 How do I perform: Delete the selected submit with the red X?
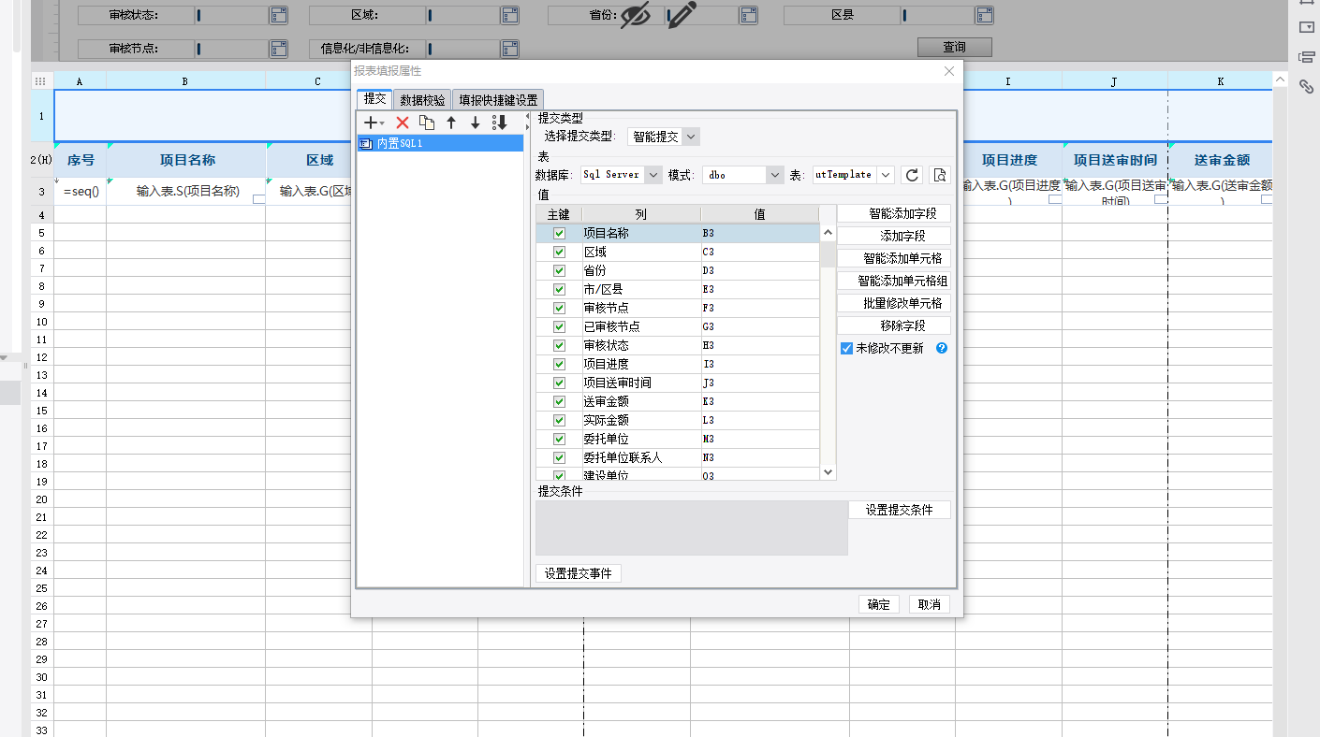(x=403, y=123)
